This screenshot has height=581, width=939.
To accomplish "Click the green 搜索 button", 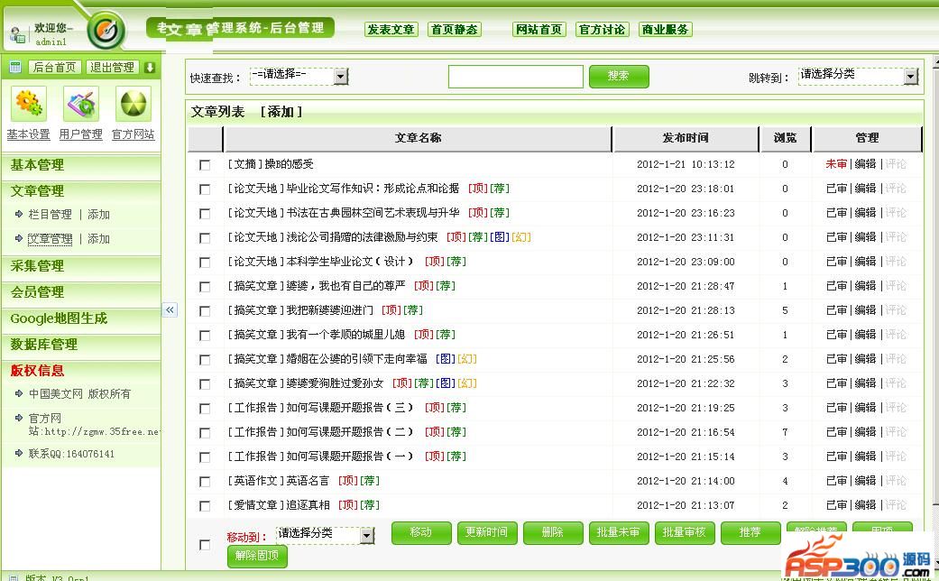I will coord(619,76).
